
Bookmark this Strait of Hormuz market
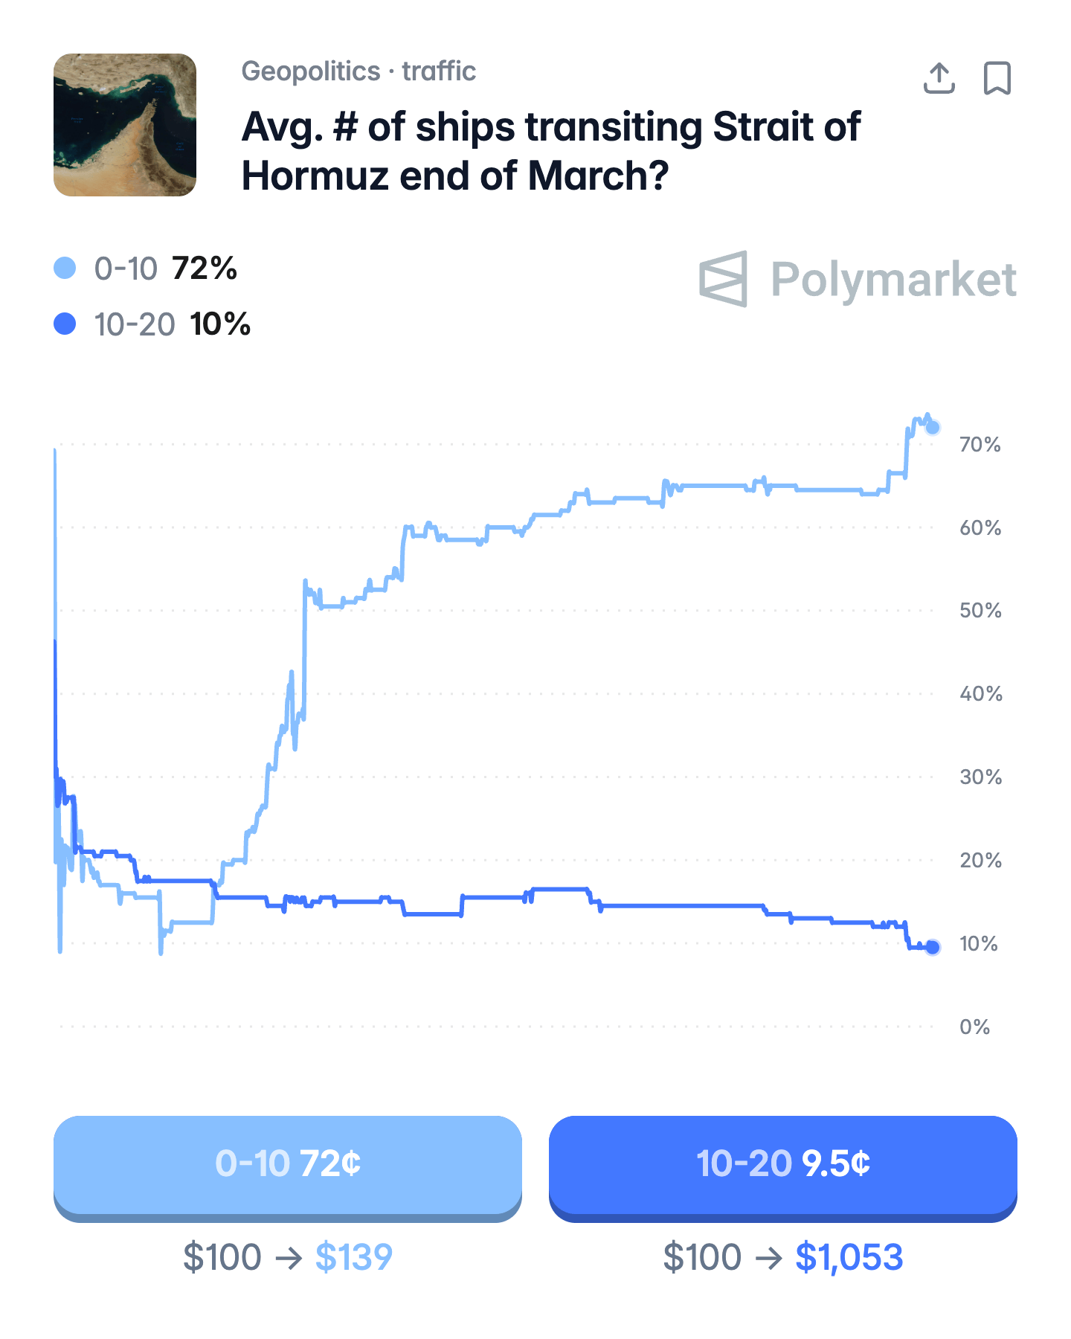(997, 78)
